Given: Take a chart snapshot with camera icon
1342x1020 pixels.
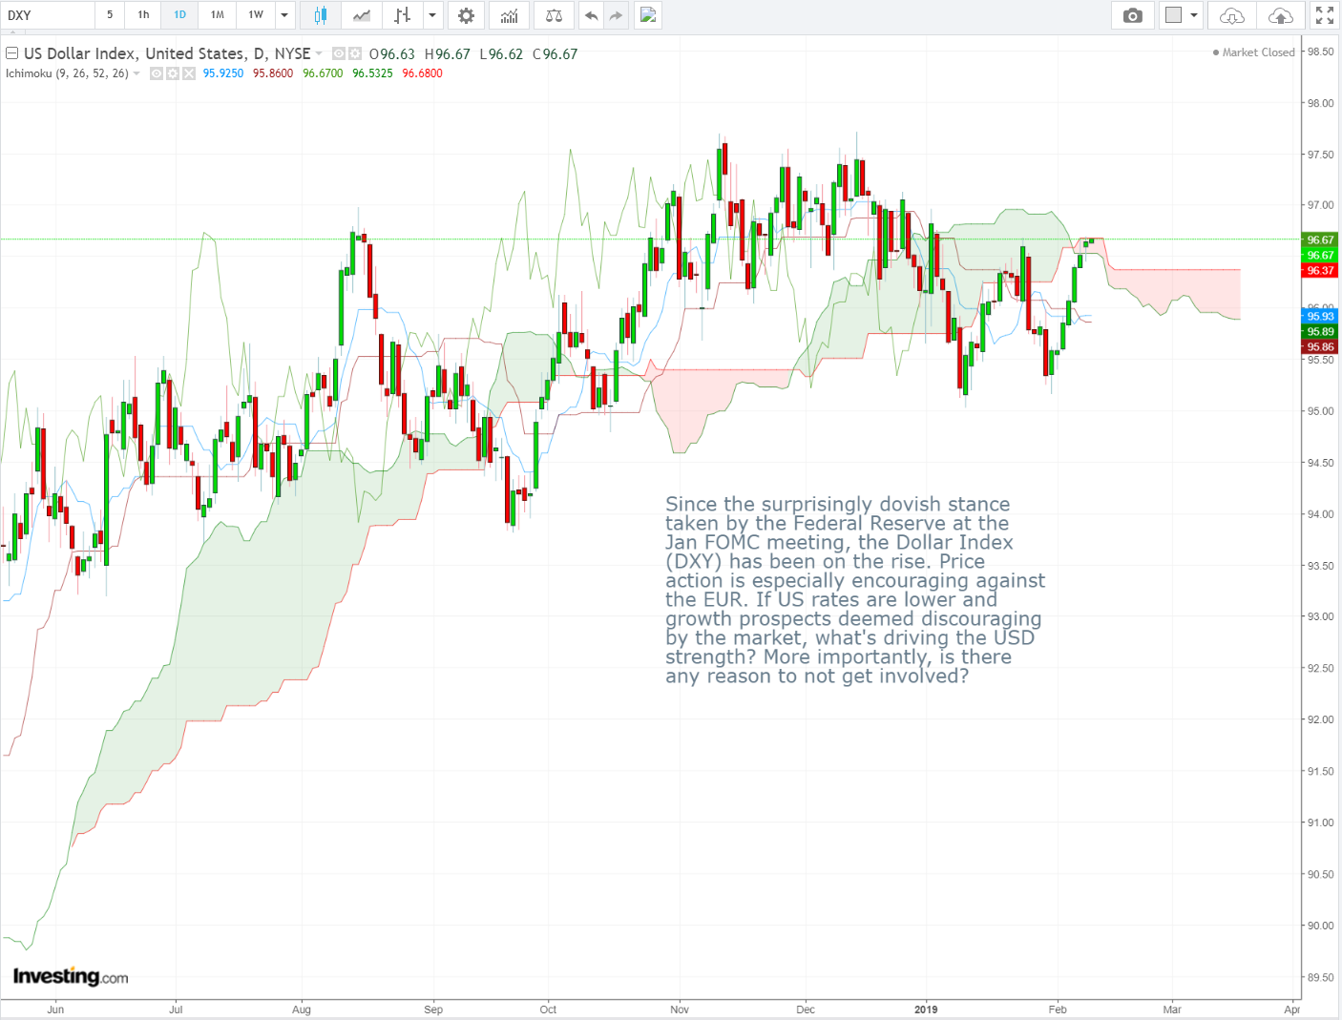Looking at the screenshot, I should 1133,15.
